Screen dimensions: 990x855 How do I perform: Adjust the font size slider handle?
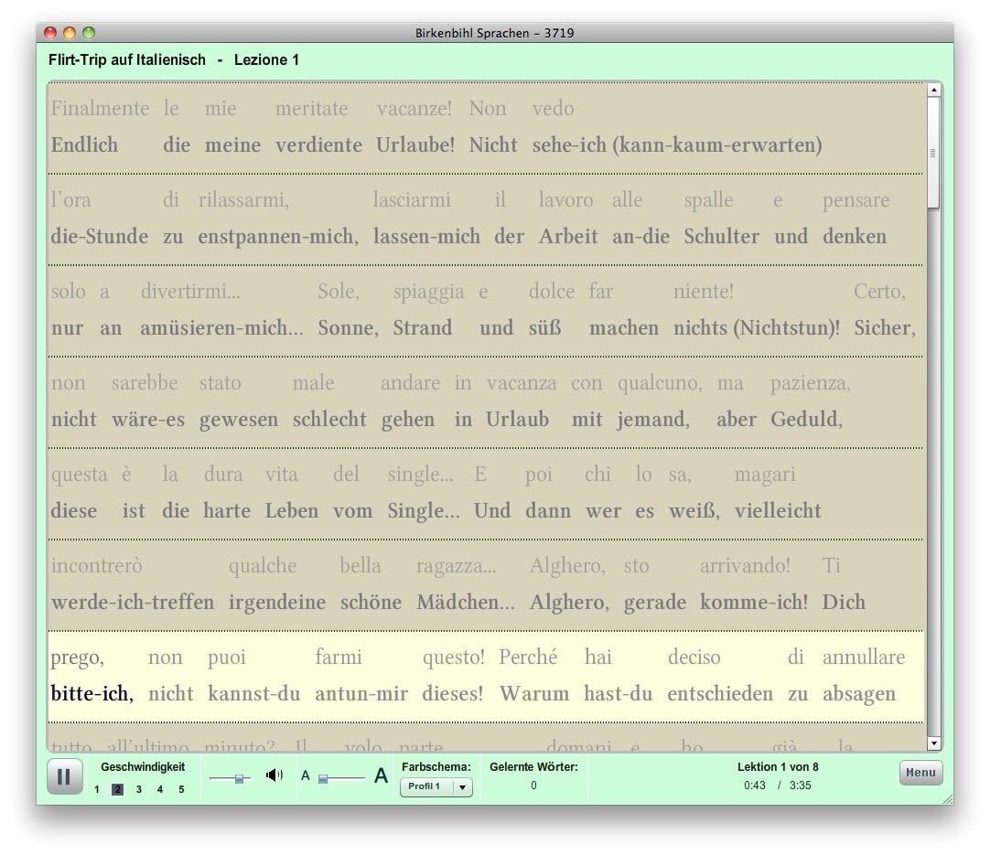click(x=323, y=779)
